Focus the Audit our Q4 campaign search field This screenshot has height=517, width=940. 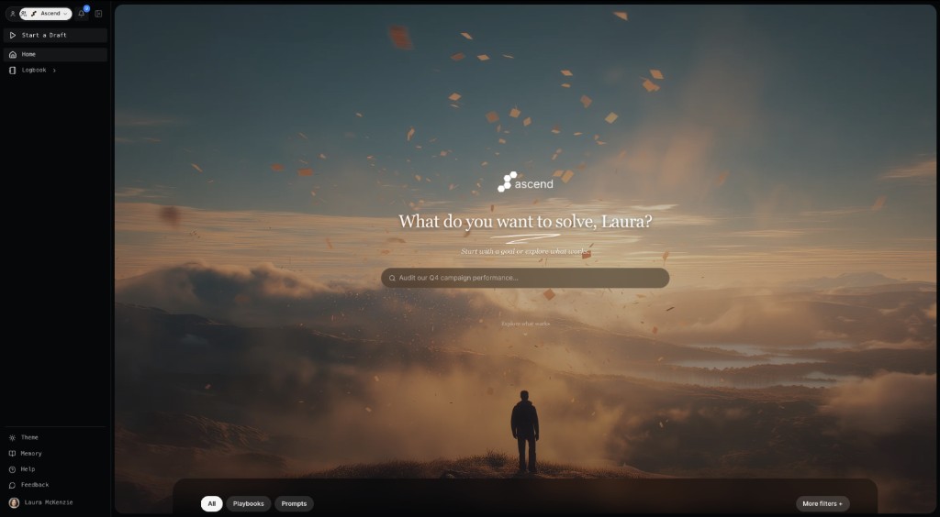525,278
